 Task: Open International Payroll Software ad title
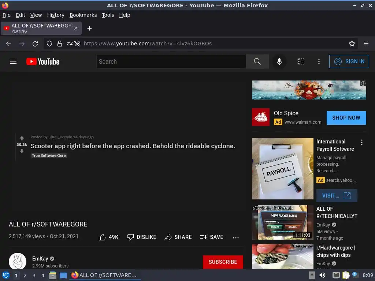pos(335,145)
